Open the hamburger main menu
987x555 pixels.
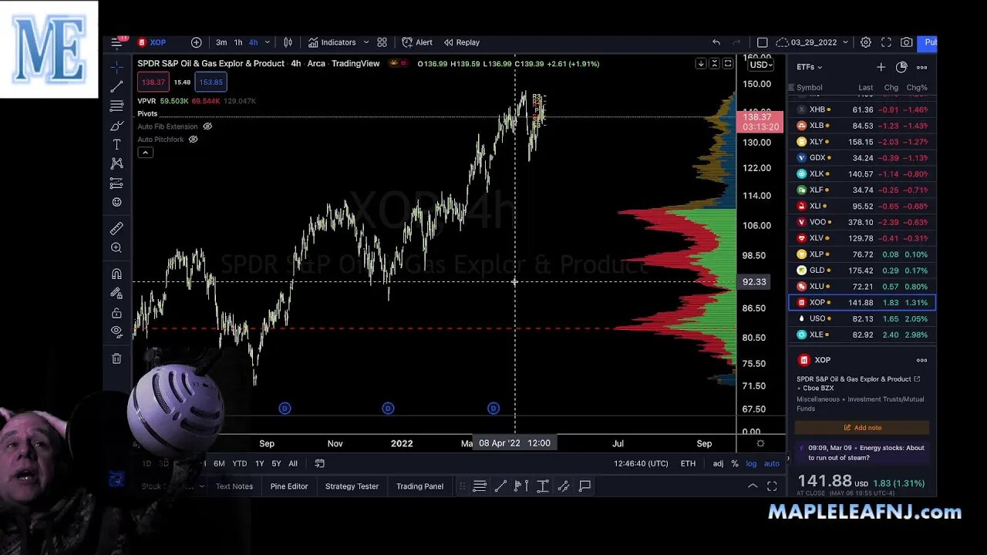(116, 42)
